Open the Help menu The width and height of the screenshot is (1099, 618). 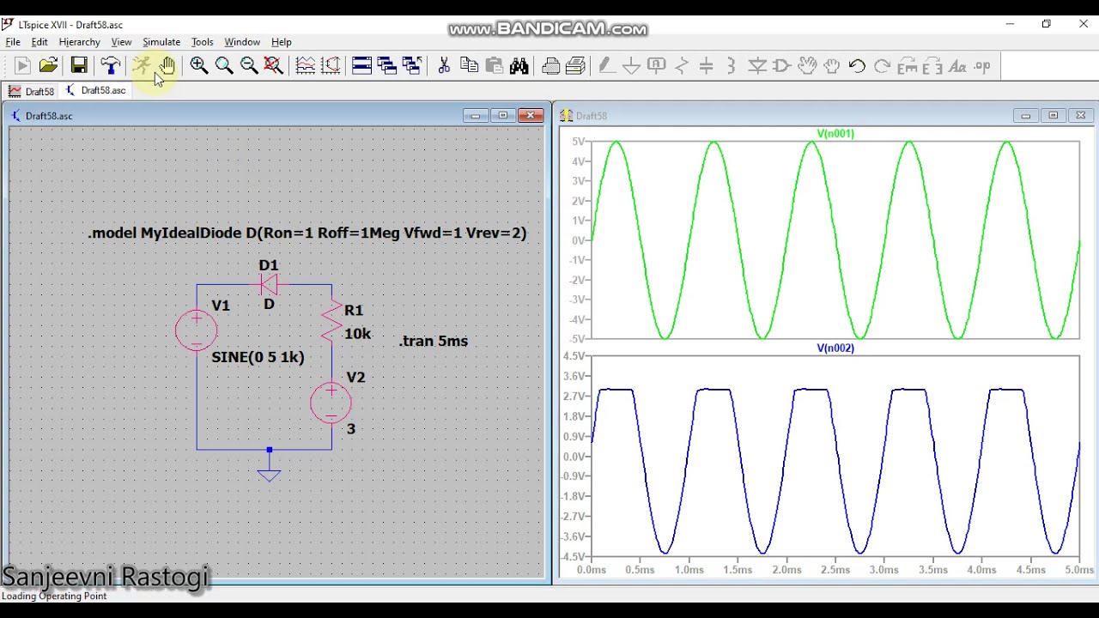(x=281, y=41)
